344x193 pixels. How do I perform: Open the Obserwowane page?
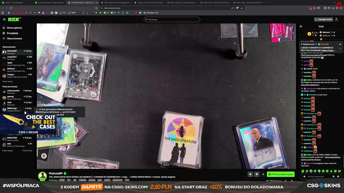15,39
